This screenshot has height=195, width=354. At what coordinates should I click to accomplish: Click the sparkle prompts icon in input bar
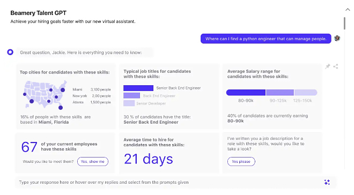[x=327, y=182]
